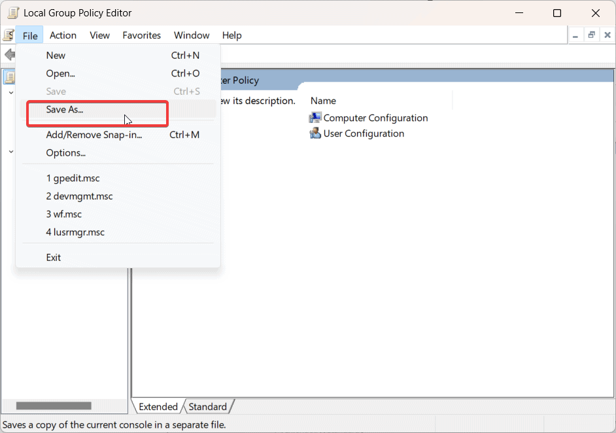Choose Exit from the File menu
This screenshot has width=616, height=433.
click(118, 258)
